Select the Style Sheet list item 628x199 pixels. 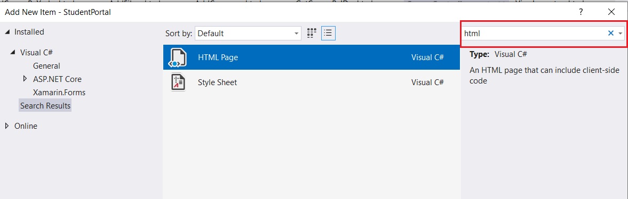tap(312, 82)
